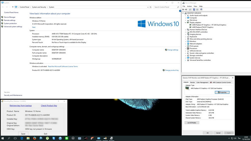Click refresh button in System address bar

pyautogui.click(x=151, y=7)
